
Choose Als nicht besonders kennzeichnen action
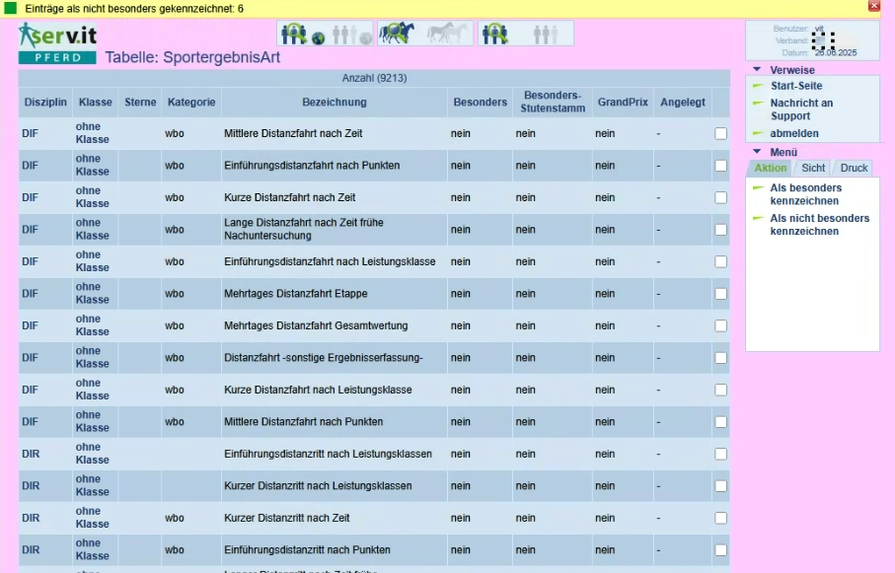pos(820,224)
